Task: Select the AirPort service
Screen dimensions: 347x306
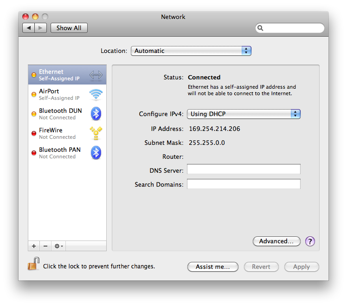Action: tap(67, 94)
